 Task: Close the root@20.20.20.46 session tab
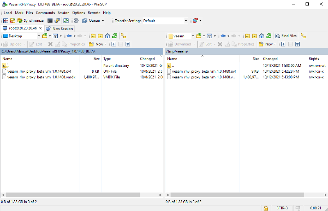(41, 28)
